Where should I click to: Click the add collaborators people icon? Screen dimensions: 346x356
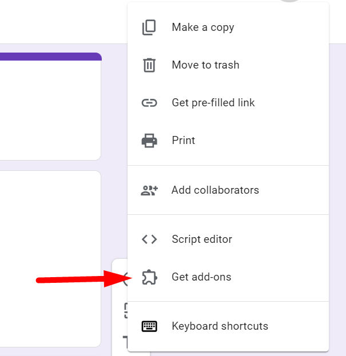click(149, 190)
